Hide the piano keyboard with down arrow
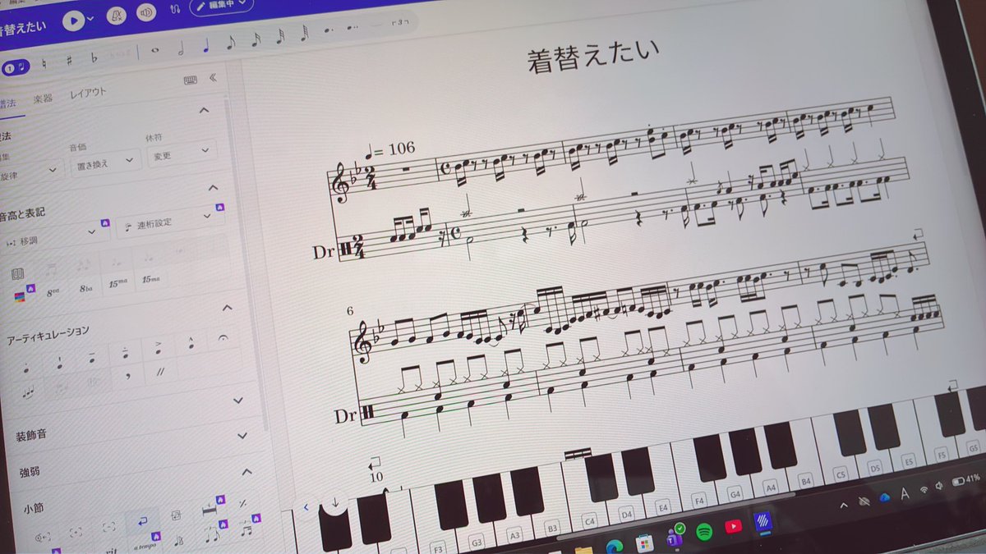This screenshot has height=554, width=986. (x=334, y=502)
